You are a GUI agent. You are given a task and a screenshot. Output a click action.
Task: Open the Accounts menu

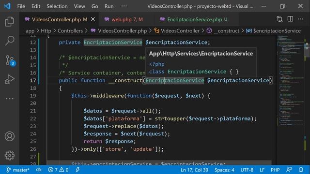[10, 136]
